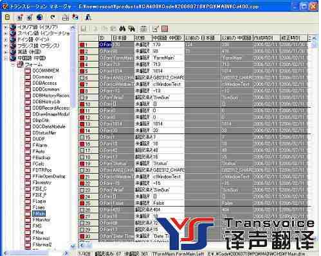Click the 作成時刻 column header
This screenshot has width=321, height=256.
(x=266, y=38)
